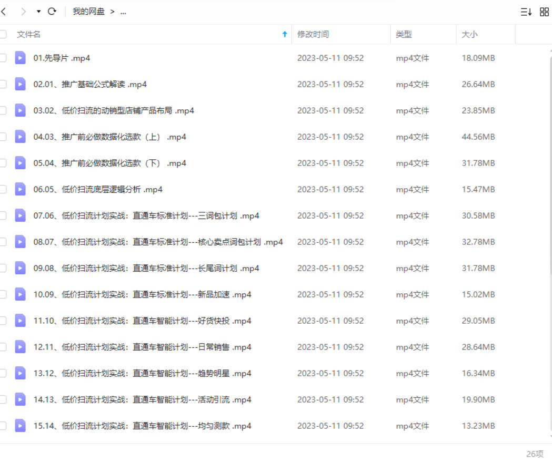Click size value 18.09MB

478,58
